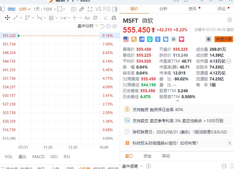Reset chart view with undo arrow
The width and height of the screenshot is (234, 169).
pos(102,26)
